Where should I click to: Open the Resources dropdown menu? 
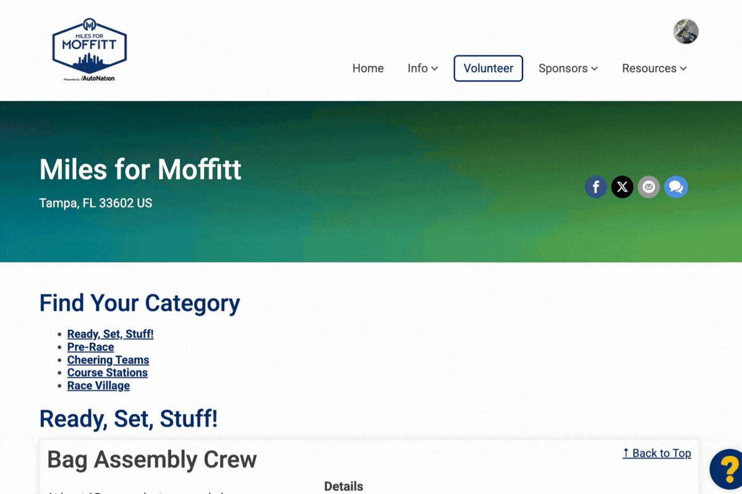[x=654, y=69]
